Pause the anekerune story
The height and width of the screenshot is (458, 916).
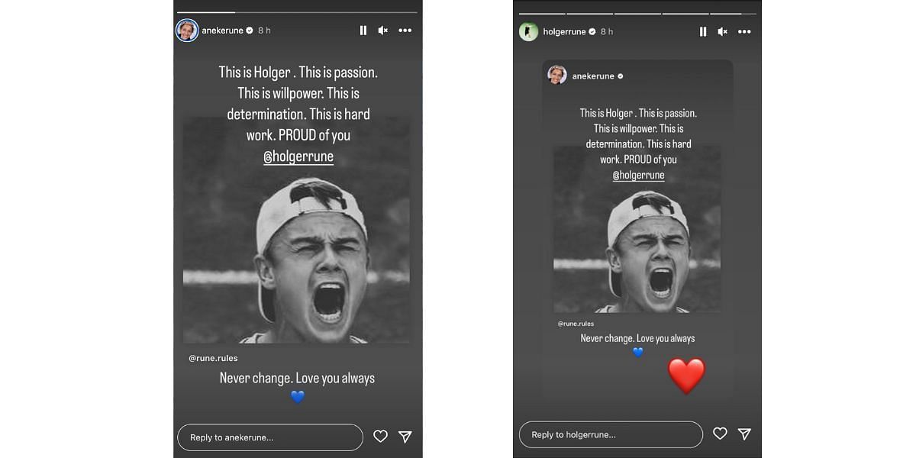click(363, 31)
